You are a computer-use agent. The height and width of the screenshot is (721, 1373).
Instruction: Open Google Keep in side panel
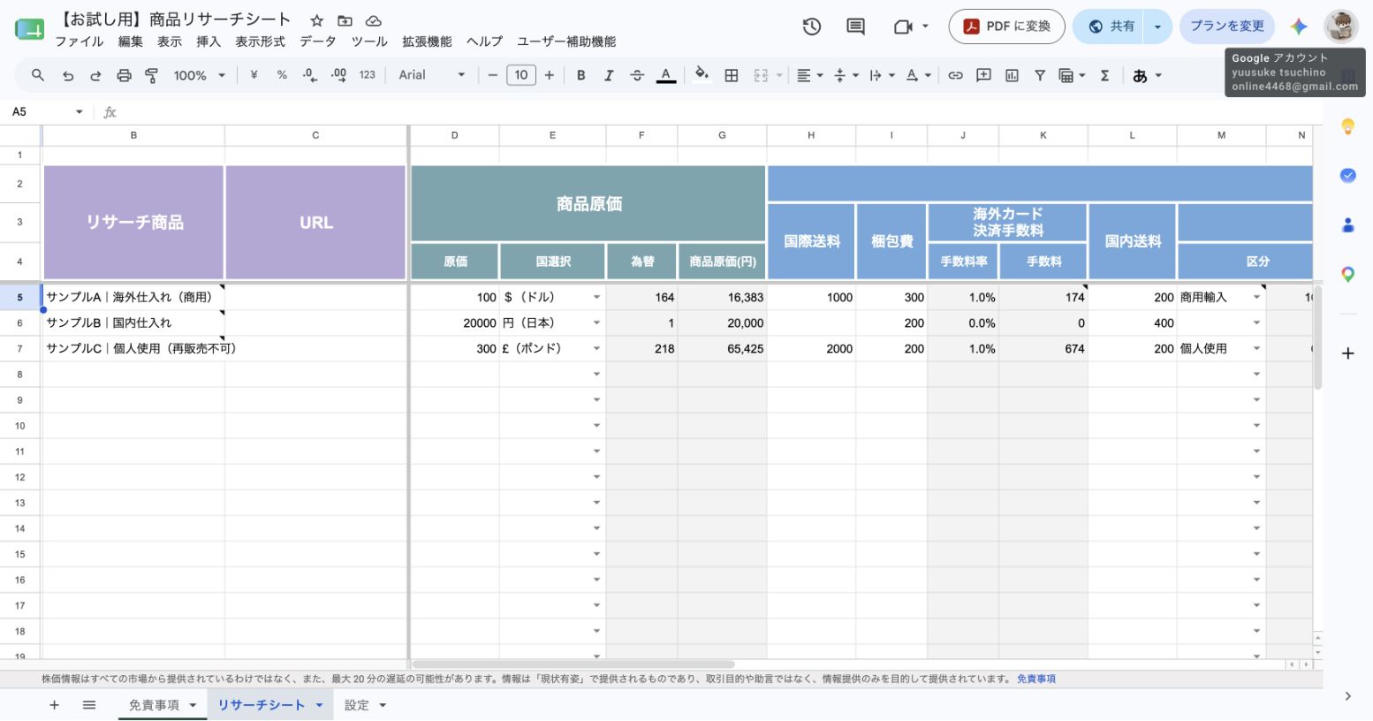(1347, 126)
